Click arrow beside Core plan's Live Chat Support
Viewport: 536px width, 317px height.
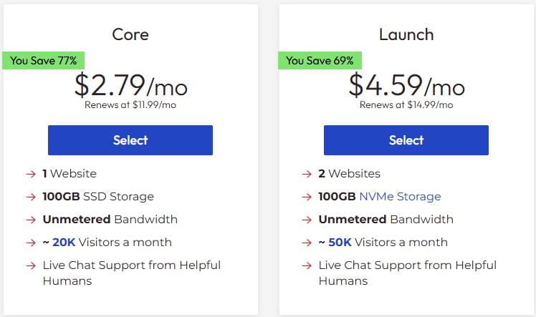pos(31,265)
